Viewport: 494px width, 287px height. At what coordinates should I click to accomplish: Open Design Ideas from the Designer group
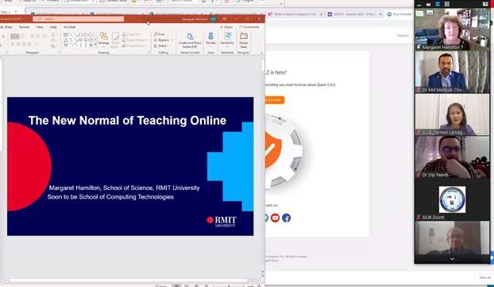(x=244, y=40)
